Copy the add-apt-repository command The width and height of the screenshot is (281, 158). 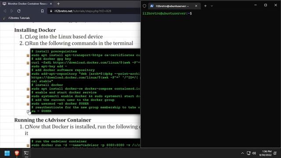(x=28, y=74)
